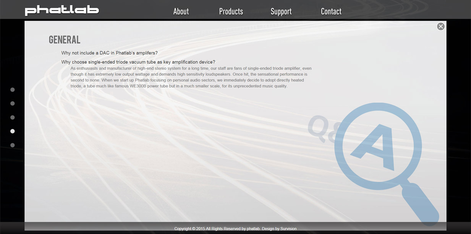The height and width of the screenshot is (234, 471).
Task: Click the answer paragraph about triode amplifiers
Action: point(191,77)
